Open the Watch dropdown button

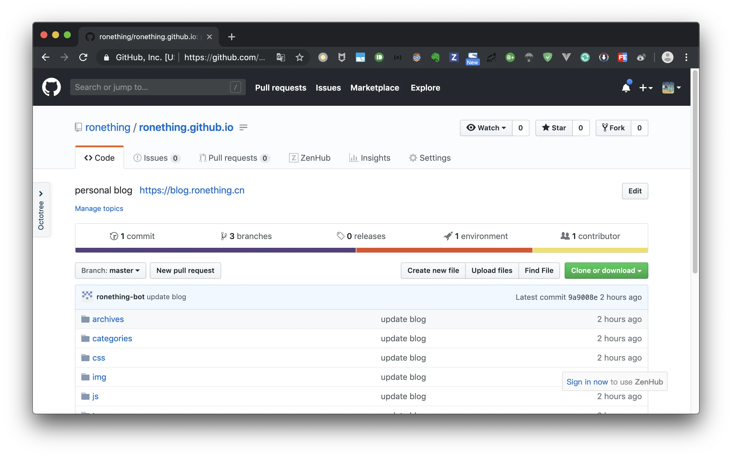click(486, 128)
